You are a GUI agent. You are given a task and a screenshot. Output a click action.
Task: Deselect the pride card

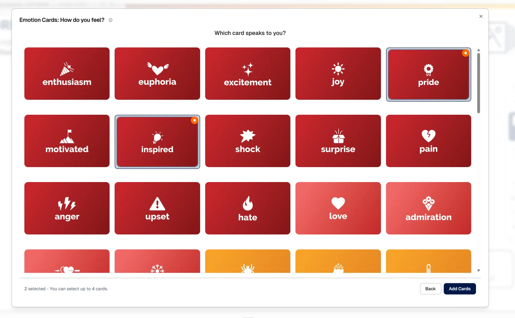[x=428, y=74]
